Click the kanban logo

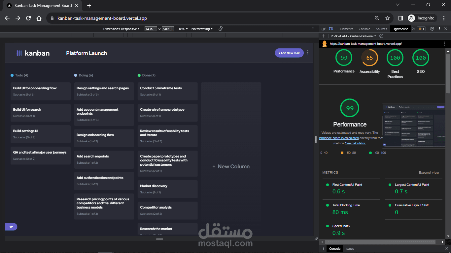click(x=33, y=53)
